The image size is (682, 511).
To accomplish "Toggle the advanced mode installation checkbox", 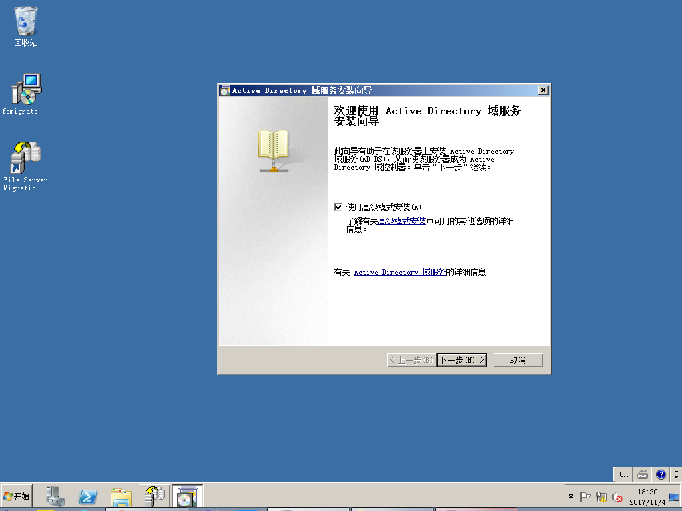I will 338,207.
